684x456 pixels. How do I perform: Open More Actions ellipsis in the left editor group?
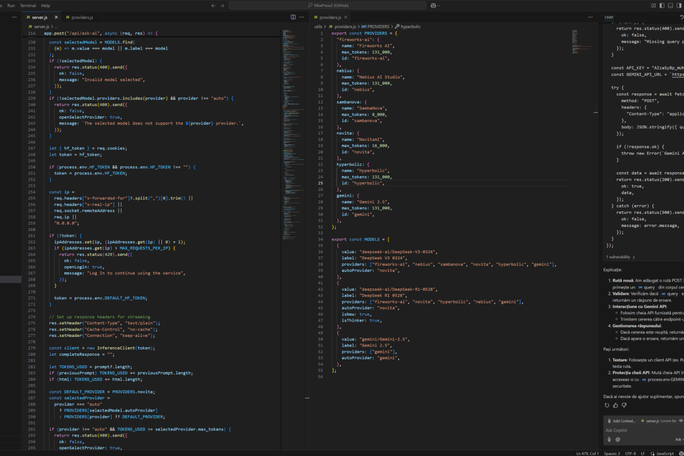300,18
